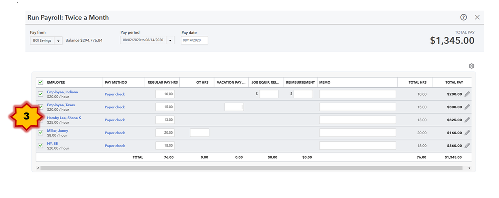Click the EMPLOYEE column header
Image resolution: width=499 pixels, height=198 pixels.
[x=56, y=83]
